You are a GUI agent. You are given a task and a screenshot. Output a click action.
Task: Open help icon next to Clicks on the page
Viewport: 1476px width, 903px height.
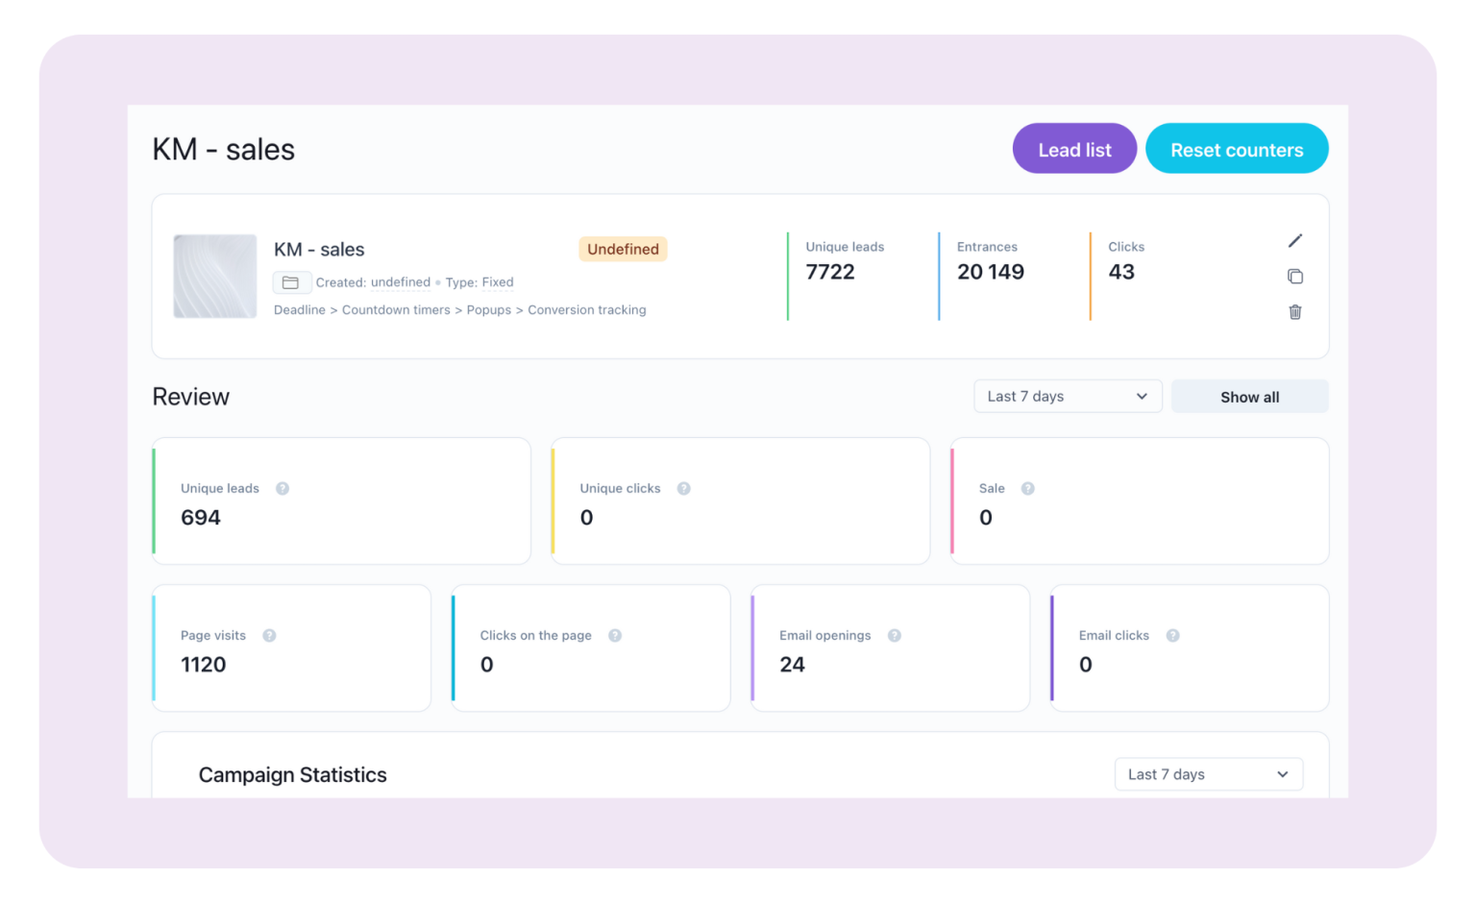point(615,635)
